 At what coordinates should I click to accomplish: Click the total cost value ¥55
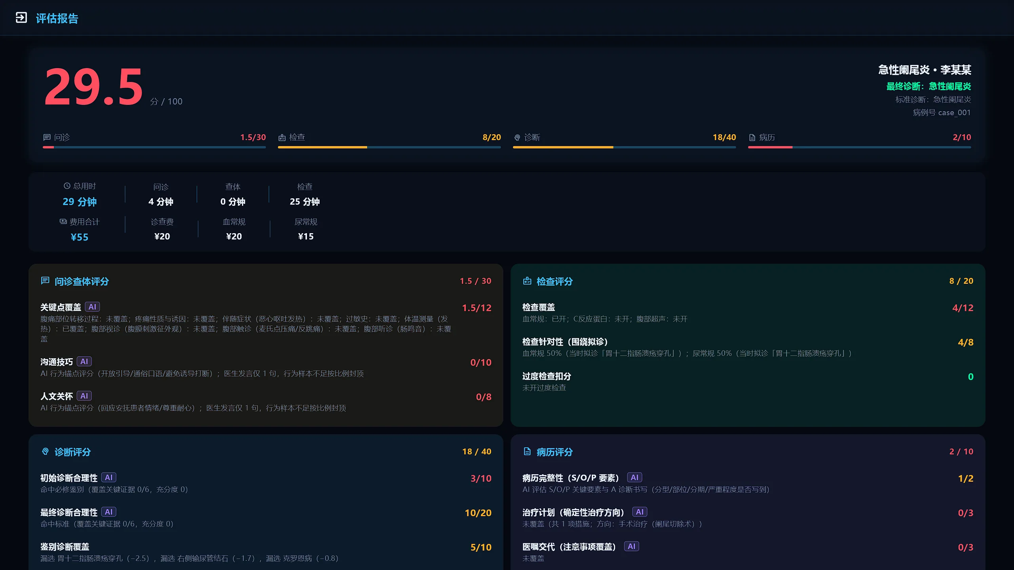pyautogui.click(x=80, y=237)
